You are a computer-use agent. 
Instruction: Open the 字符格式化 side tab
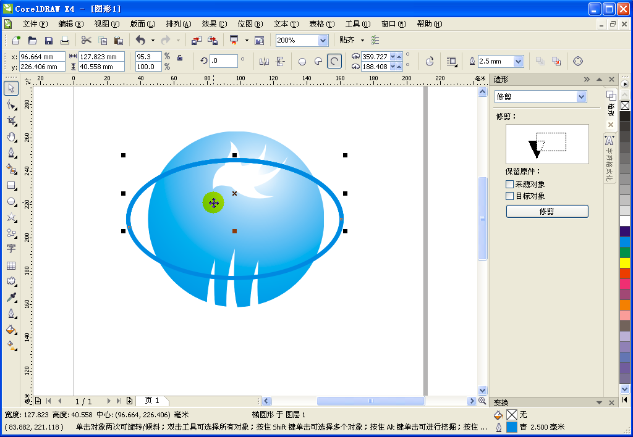pyautogui.click(x=609, y=159)
